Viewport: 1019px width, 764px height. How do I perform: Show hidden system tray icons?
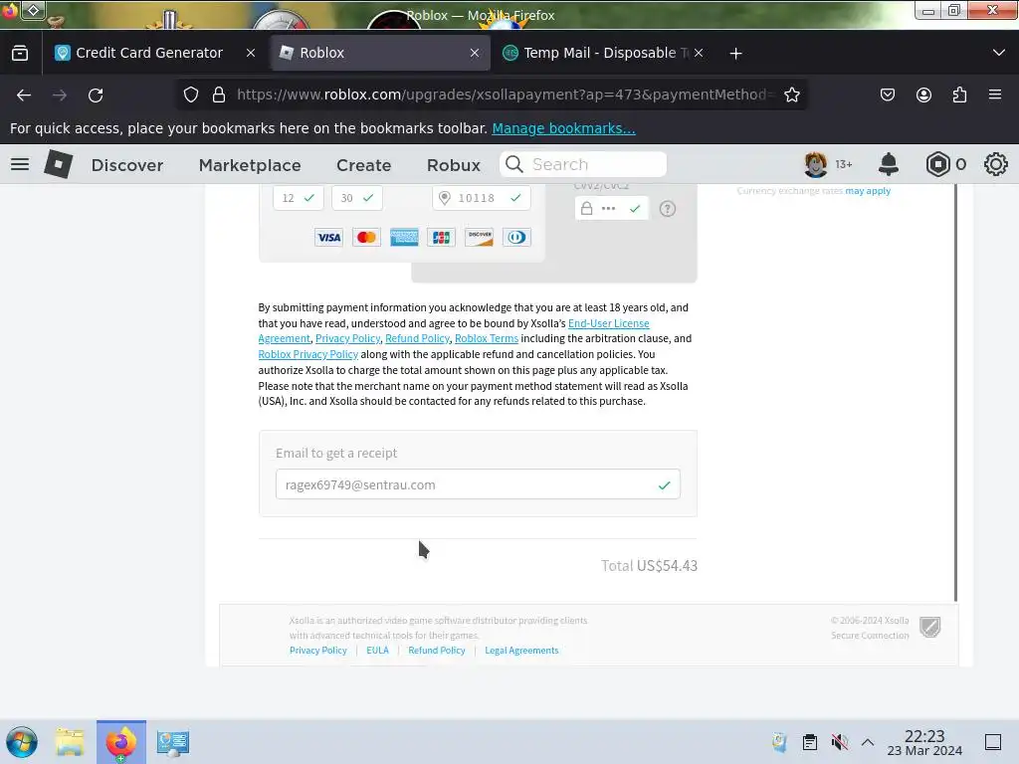tap(868, 742)
